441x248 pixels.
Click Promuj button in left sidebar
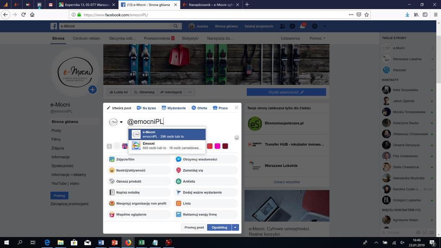point(59,195)
